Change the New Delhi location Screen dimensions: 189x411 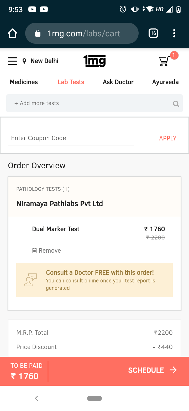45,61
